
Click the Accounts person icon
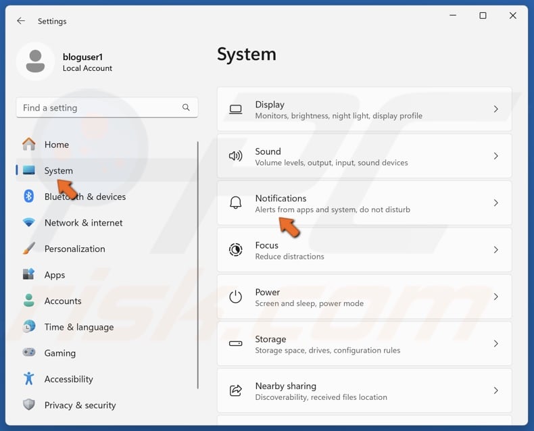(29, 301)
